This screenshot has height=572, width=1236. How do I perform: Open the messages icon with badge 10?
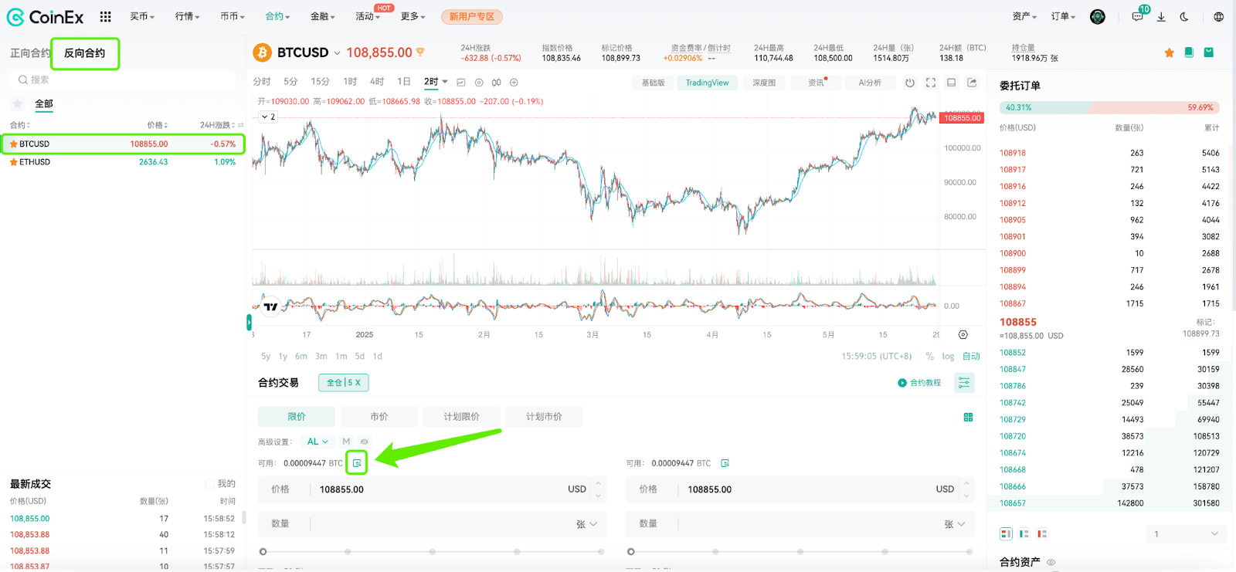(1138, 16)
